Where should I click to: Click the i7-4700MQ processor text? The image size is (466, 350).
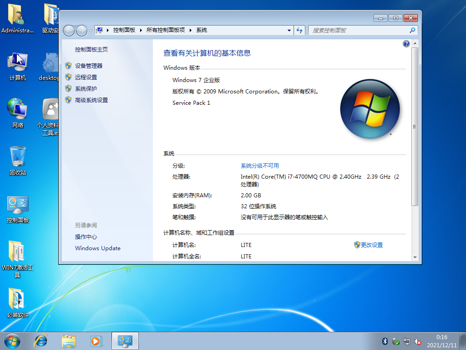(320, 180)
